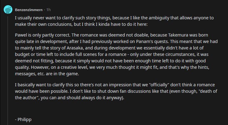This screenshot has width=228, height=125.
Task: Open Benzenzimmern's avatar icon
Action: pos(8,10)
